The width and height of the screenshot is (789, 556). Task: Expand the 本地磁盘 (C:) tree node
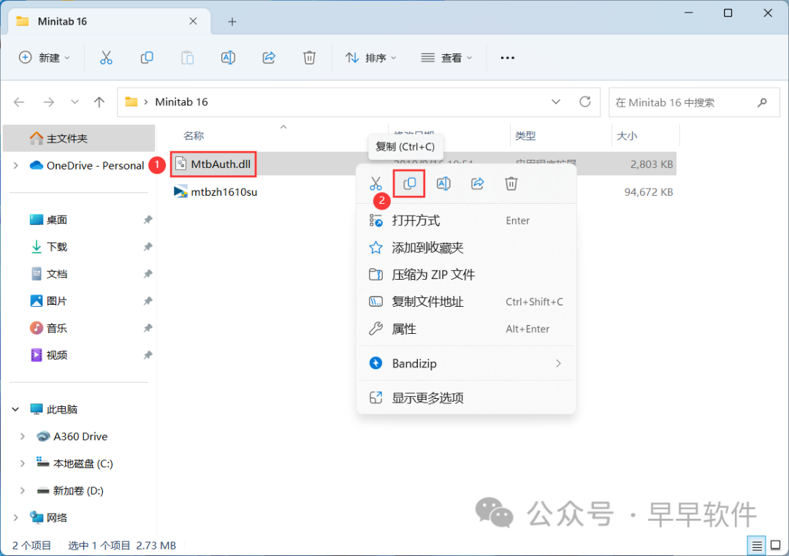(x=24, y=463)
